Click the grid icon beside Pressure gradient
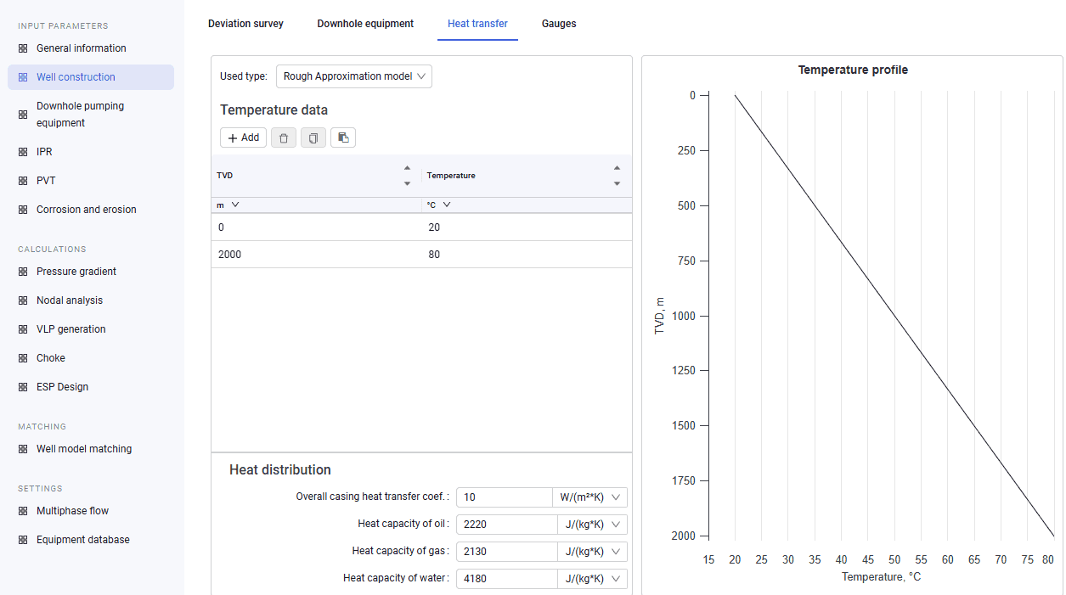The height and width of the screenshot is (595, 1066). click(23, 272)
